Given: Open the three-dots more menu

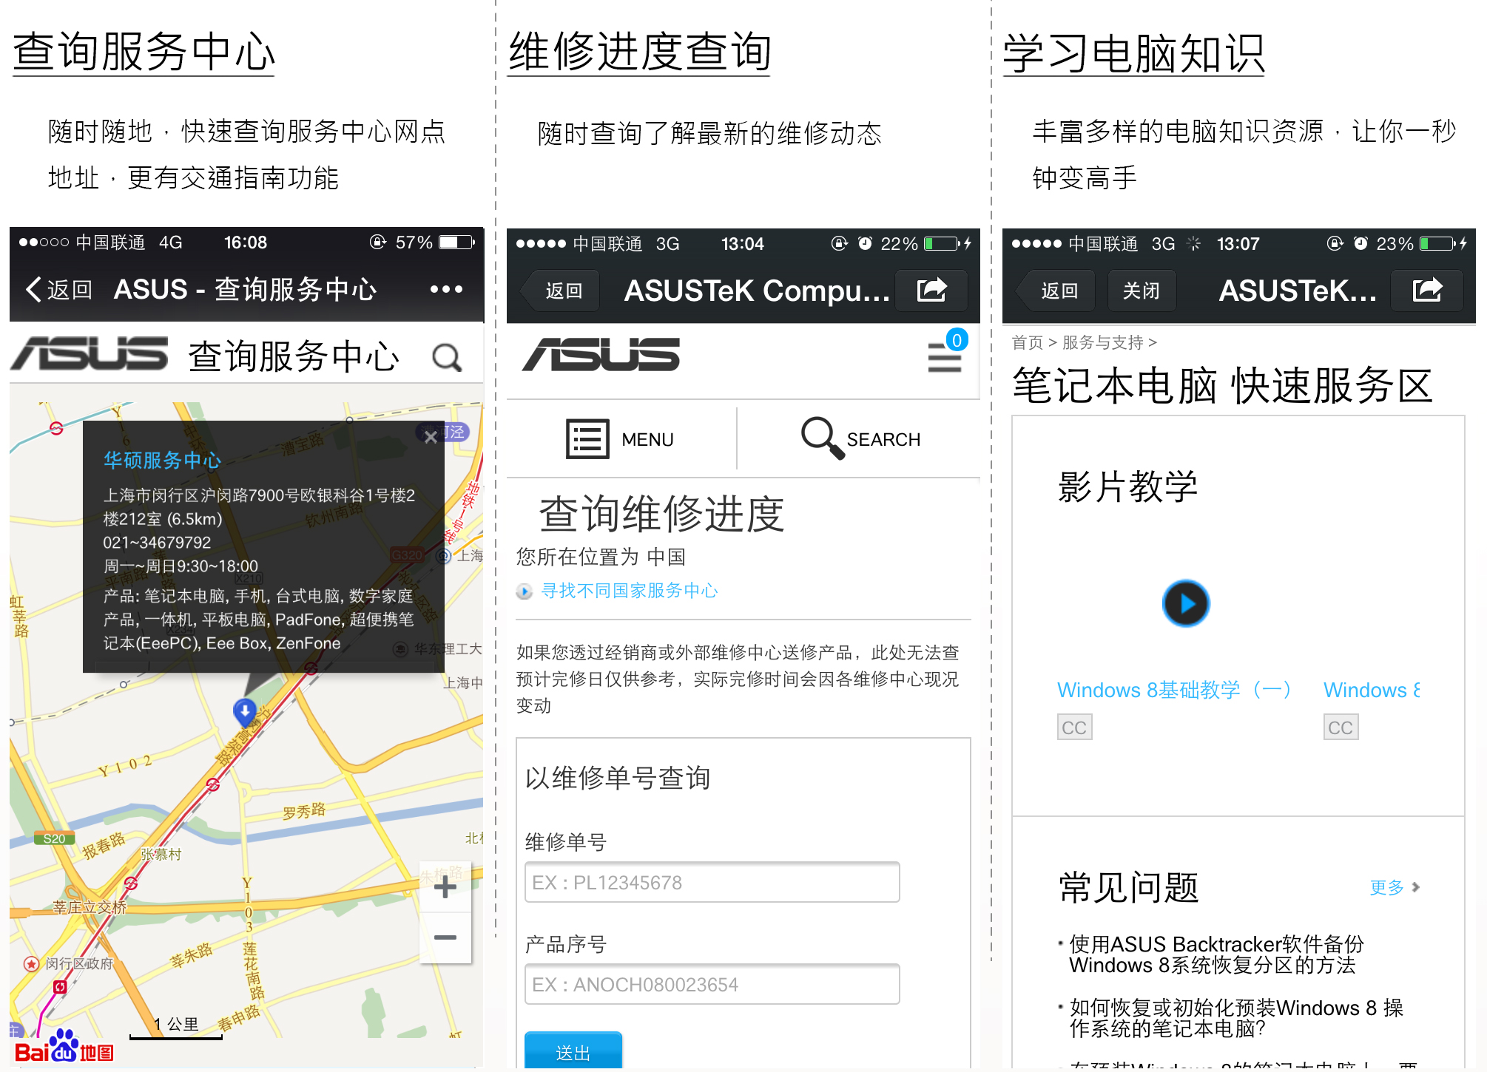Looking at the screenshot, I should (446, 289).
